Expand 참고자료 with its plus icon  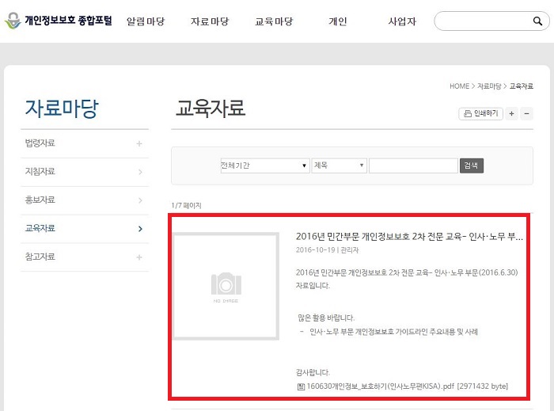(x=139, y=257)
